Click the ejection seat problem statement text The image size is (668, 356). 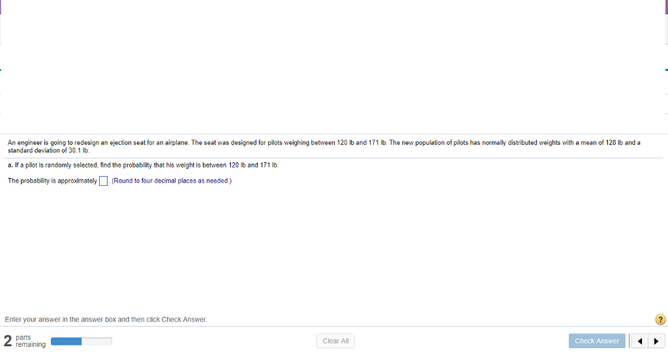[x=196, y=142]
